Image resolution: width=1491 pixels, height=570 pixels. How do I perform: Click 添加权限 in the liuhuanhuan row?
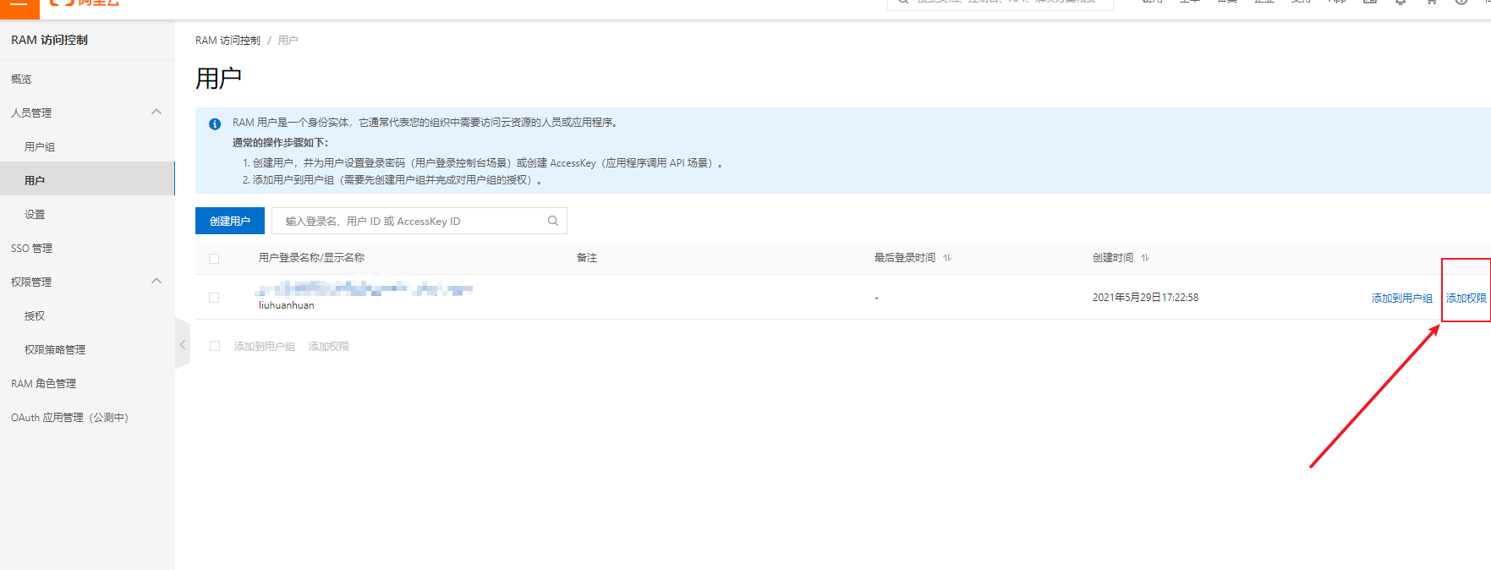click(x=1466, y=299)
